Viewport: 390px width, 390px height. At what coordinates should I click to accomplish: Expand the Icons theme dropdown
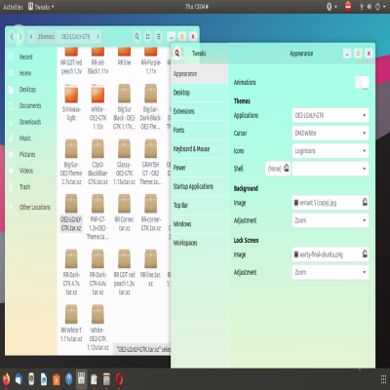(331, 151)
